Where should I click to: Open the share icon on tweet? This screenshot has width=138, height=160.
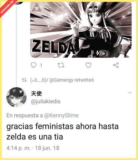(116, 65)
